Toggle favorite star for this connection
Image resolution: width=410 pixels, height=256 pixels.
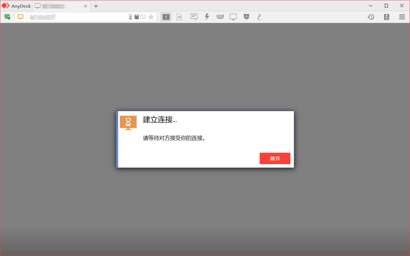[151, 17]
